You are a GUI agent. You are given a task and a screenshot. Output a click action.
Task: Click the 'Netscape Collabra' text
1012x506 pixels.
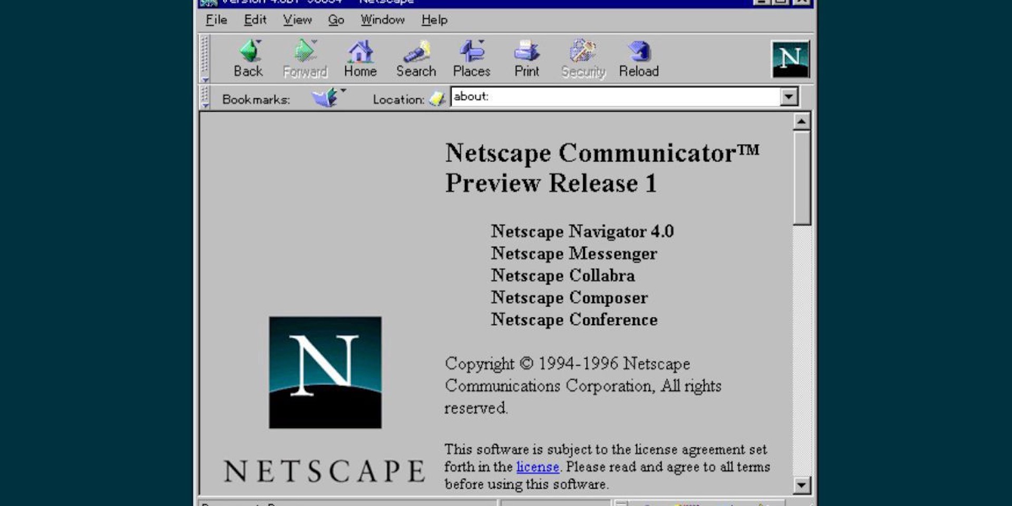[x=563, y=276]
